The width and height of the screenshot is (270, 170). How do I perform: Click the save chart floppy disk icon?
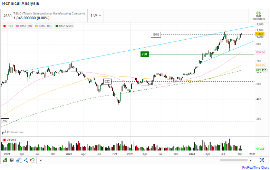[x=12, y=160]
